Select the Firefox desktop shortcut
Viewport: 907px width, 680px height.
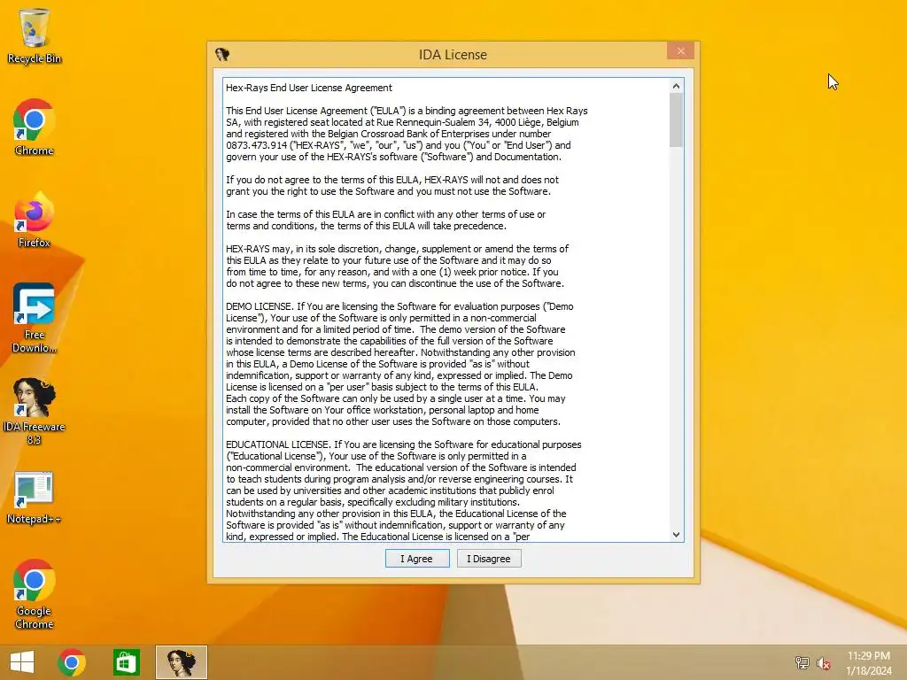pos(35,220)
